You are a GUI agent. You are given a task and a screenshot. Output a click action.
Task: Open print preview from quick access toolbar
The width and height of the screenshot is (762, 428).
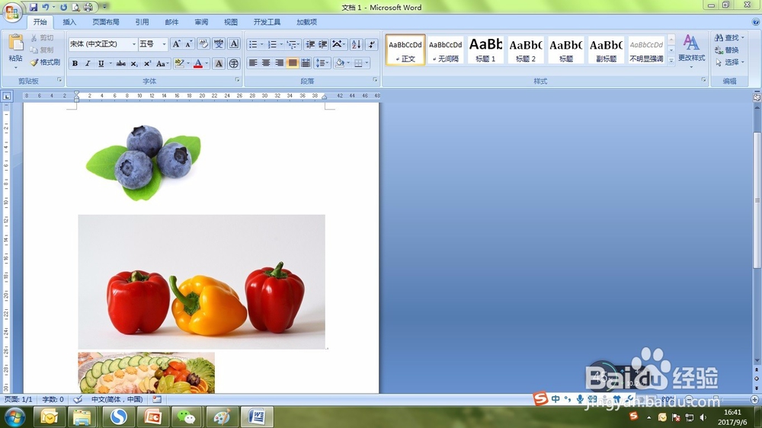75,8
